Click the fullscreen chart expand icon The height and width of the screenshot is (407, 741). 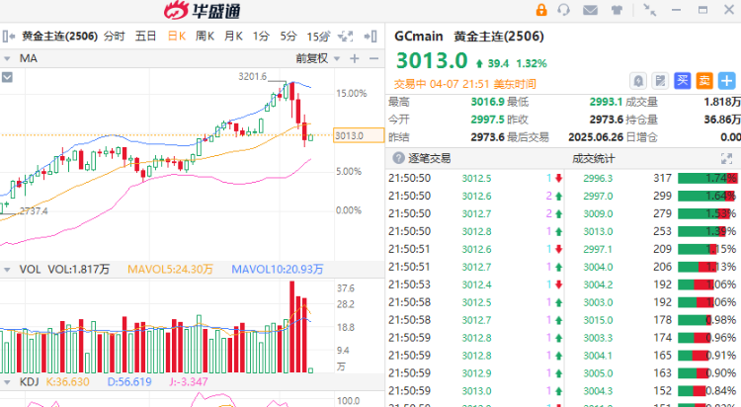tap(346, 37)
